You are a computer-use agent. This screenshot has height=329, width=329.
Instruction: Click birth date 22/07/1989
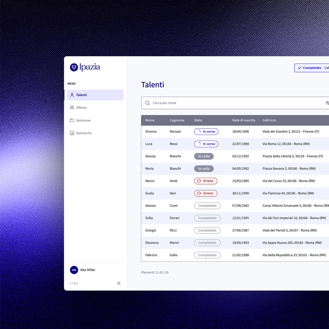point(241,144)
